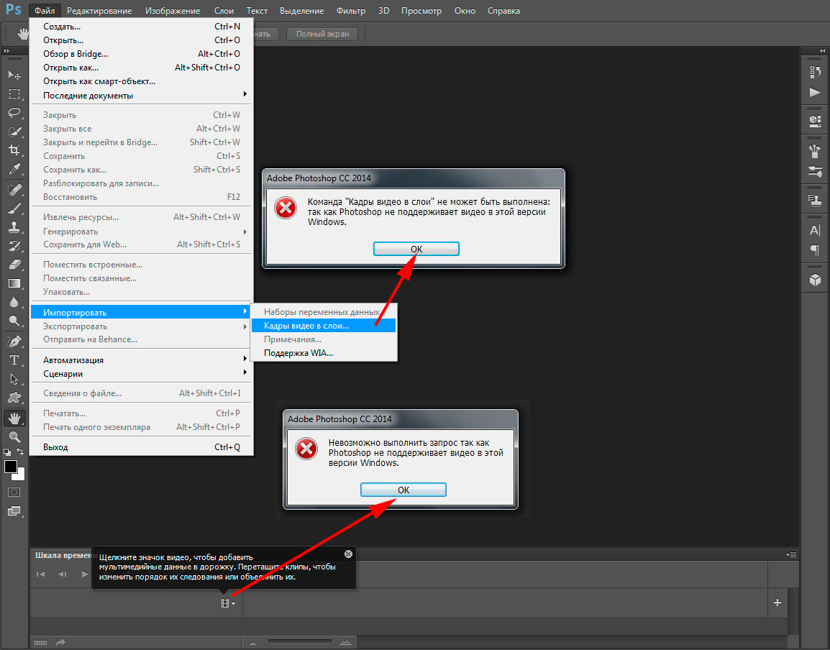Open the timeline panel options menu
Screen dimensions: 830x650
pyautogui.click(x=791, y=554)
